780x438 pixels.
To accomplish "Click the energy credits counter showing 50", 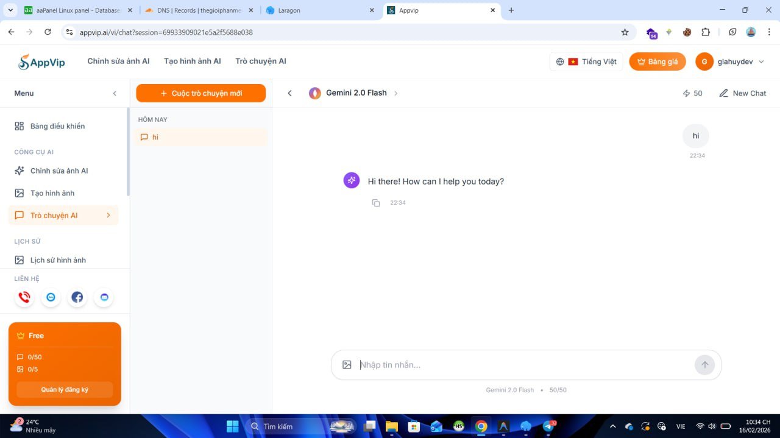I will coord(693,93).
